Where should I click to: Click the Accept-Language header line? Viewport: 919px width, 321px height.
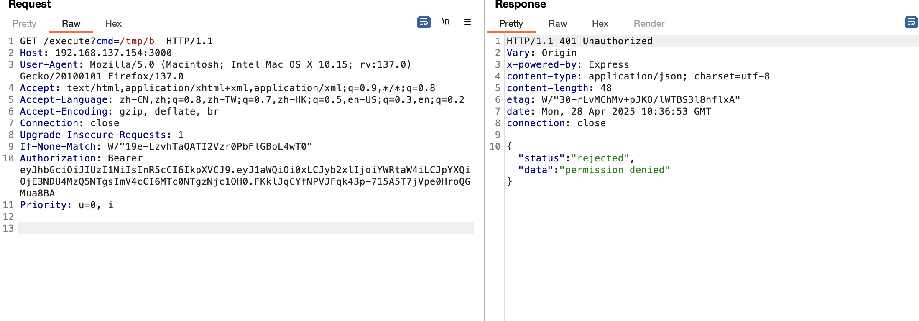(242, 99)
